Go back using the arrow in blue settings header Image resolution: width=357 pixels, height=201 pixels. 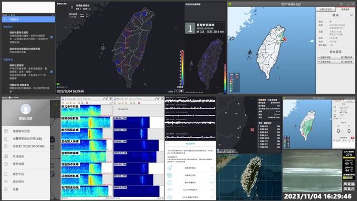tap(5, 20)
